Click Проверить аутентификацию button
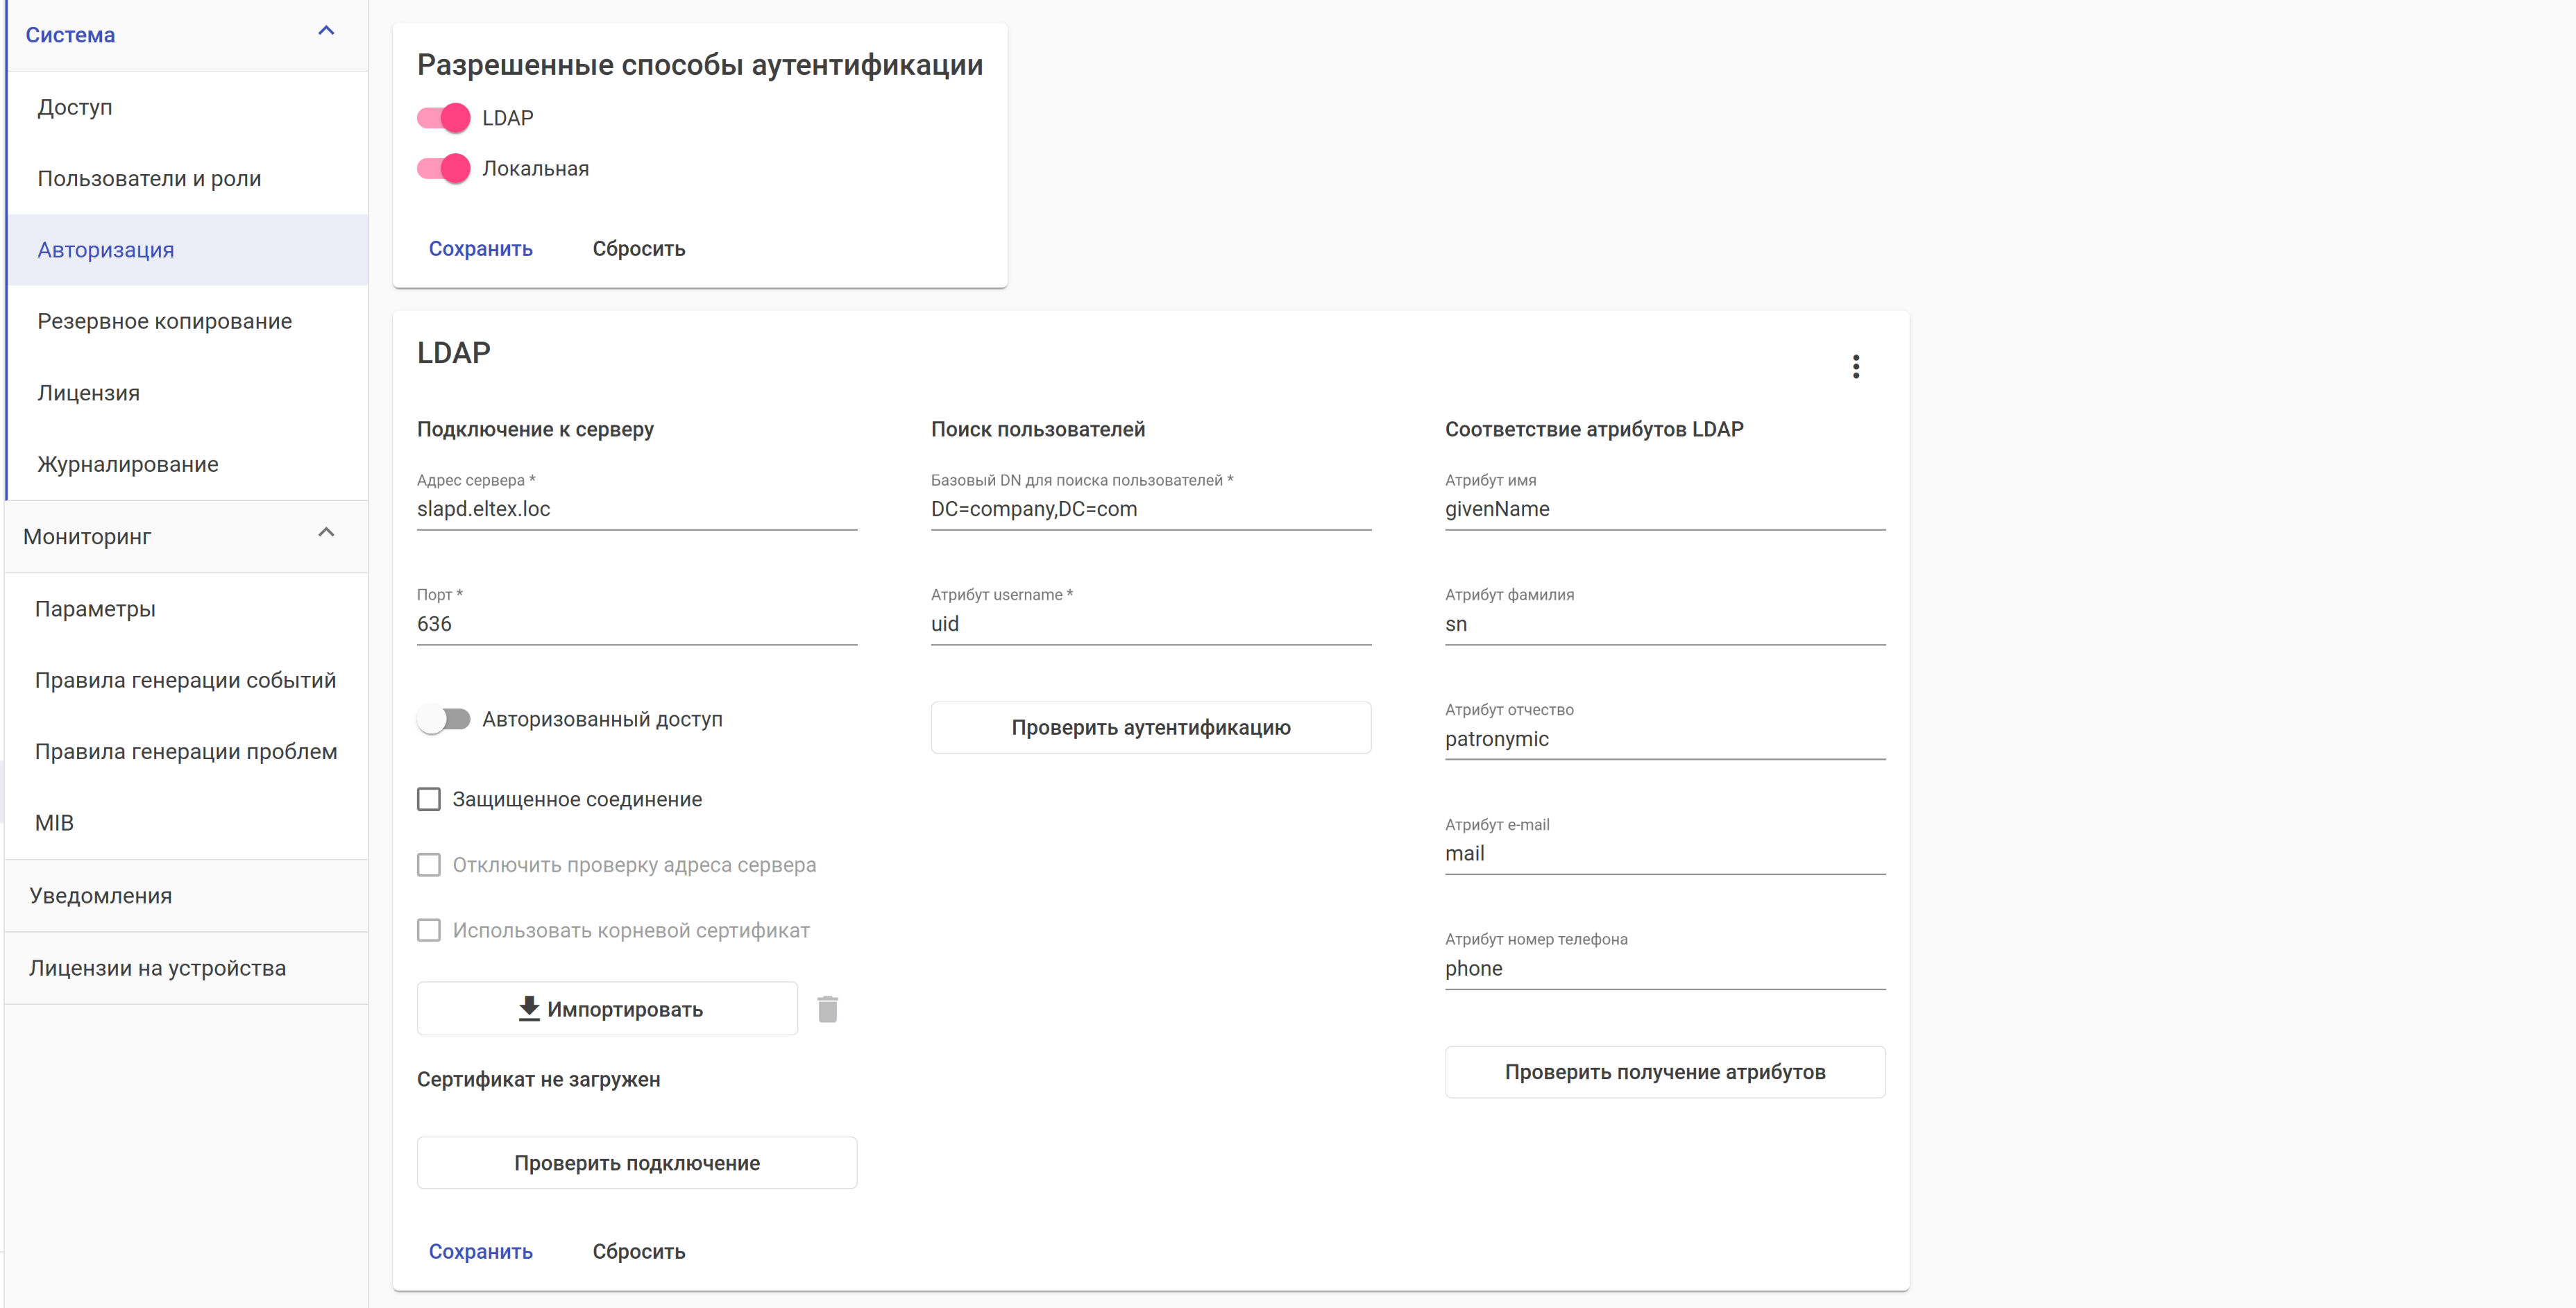Screen dimensions: 2576x1308 [1150, 727]
